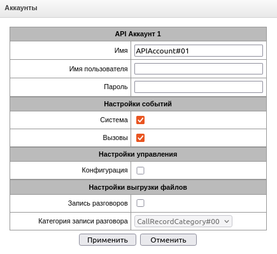Disable the Вызовы events checkbox
The width and height of the screenshot is (277, 254).
(140, 138)
